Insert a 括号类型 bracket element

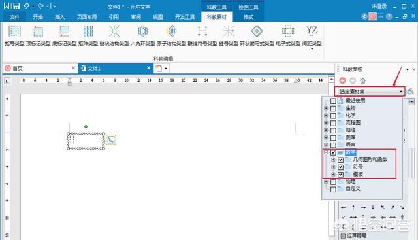14,31
